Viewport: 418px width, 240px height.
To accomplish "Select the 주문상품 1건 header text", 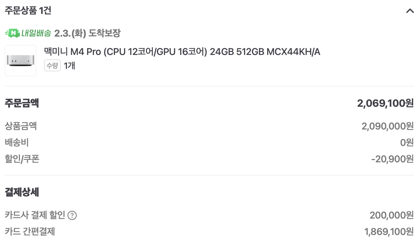I will tap(28, 11).
